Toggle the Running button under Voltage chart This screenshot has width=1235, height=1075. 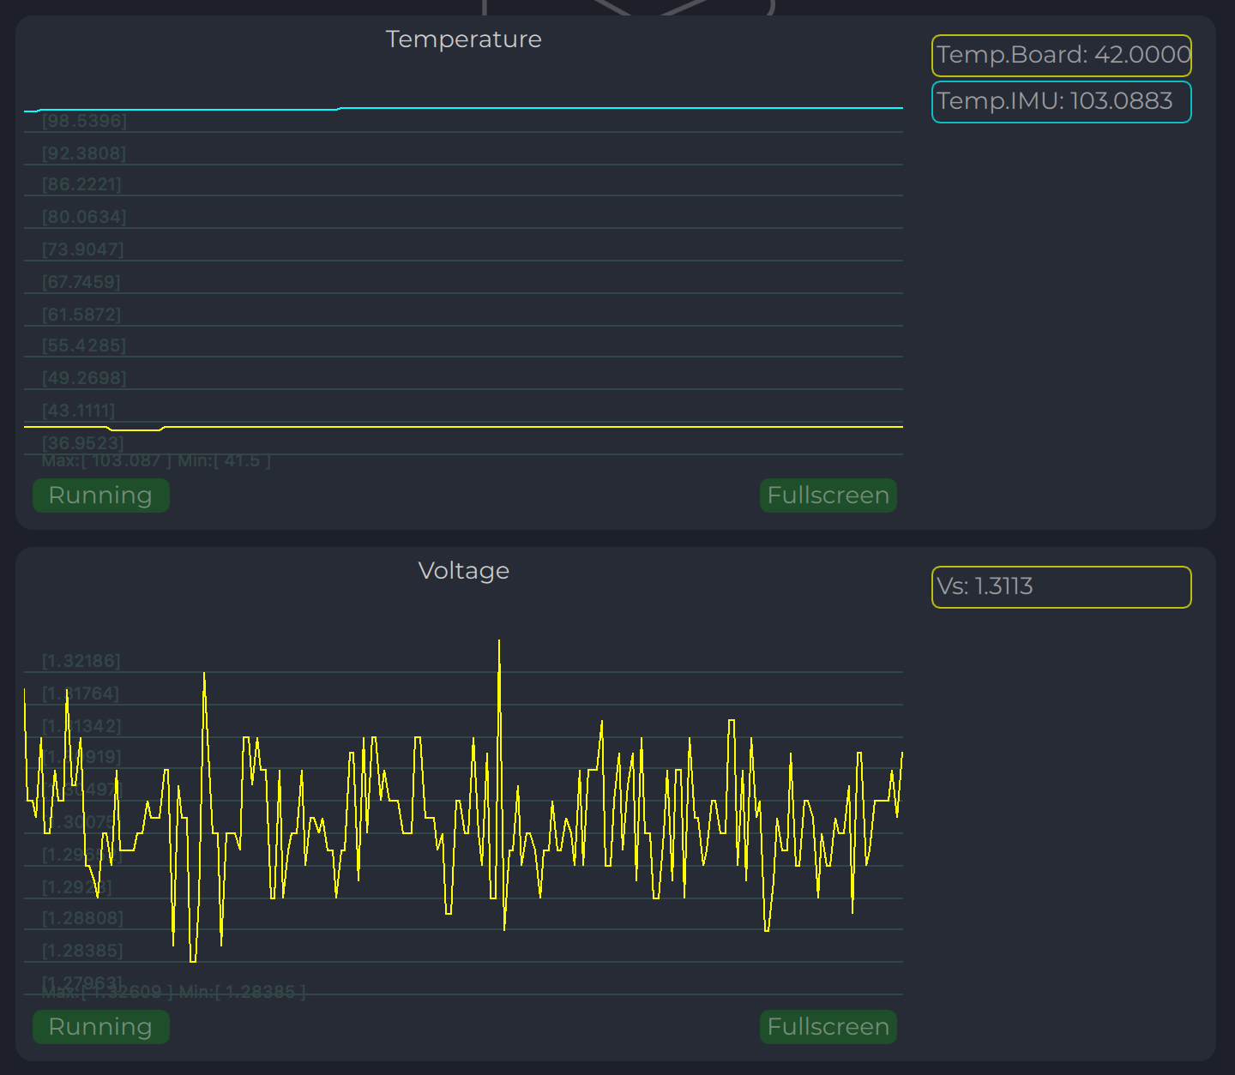100,1027
